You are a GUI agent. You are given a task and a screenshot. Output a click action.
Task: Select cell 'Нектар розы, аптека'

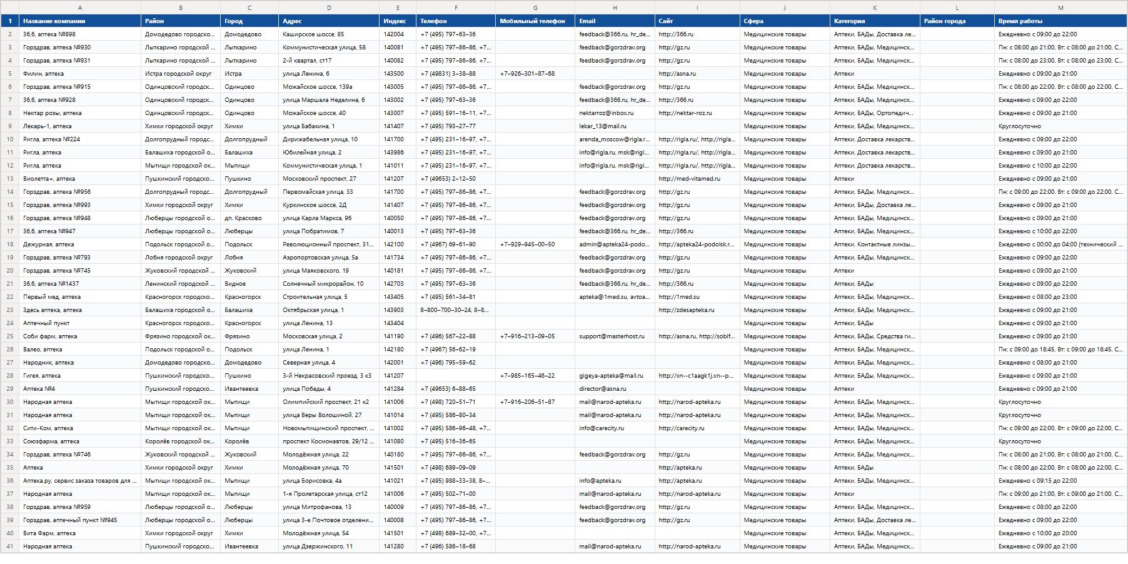coord(80,113)
